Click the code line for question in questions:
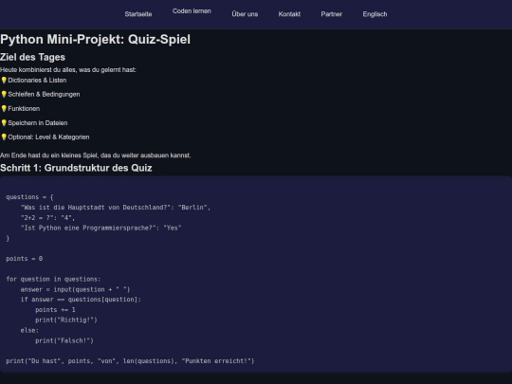 [53, 279]
